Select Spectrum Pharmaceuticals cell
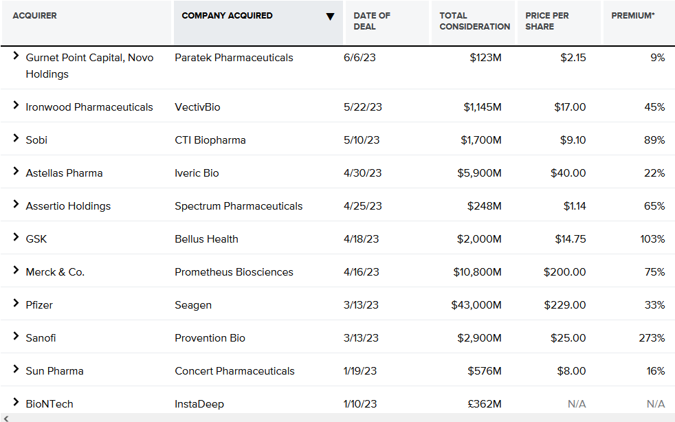 239,206
